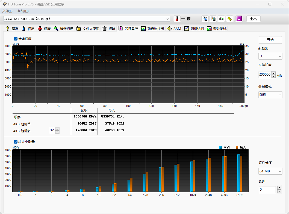Increase the 4KB 随机多 queue depth stepper
Image resolution: width=289 pixels, height=214 pixels.
click(57, 129)
